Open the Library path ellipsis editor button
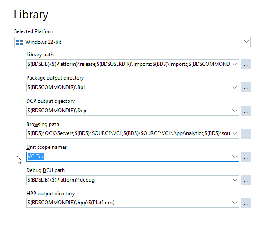Image resolution: width=265 pixels, height=234 pixels. [246, 64]
